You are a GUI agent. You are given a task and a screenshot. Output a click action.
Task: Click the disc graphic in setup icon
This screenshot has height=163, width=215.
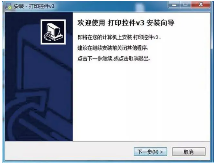[47, 37]
